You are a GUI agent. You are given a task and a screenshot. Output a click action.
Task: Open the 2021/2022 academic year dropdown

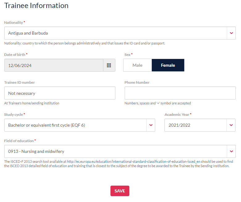click(195, 125)
